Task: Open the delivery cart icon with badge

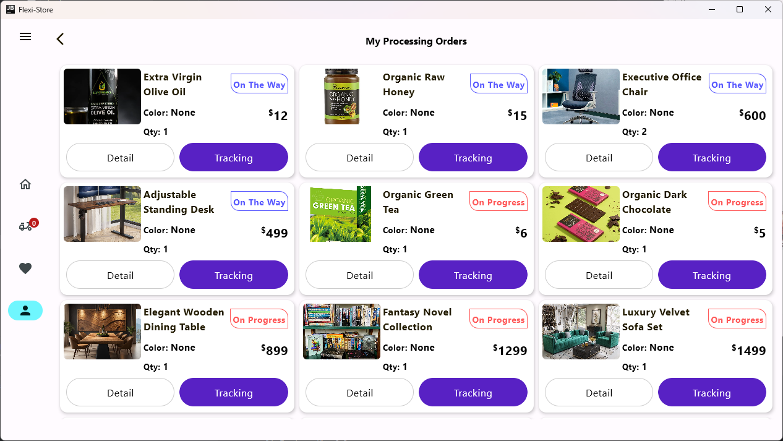Action: coord(25,226)
